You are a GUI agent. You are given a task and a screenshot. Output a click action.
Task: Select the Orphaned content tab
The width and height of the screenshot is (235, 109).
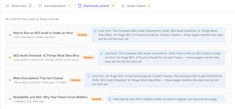(96, 6)
